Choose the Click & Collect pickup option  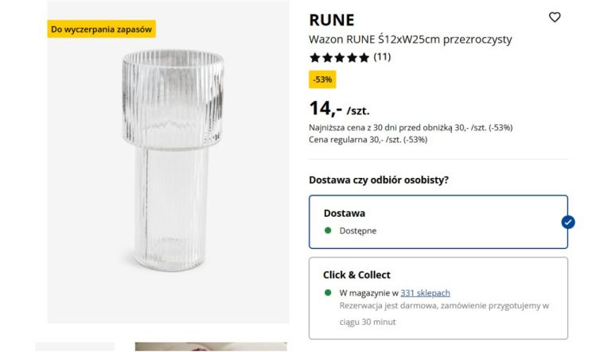coord(438,297)
